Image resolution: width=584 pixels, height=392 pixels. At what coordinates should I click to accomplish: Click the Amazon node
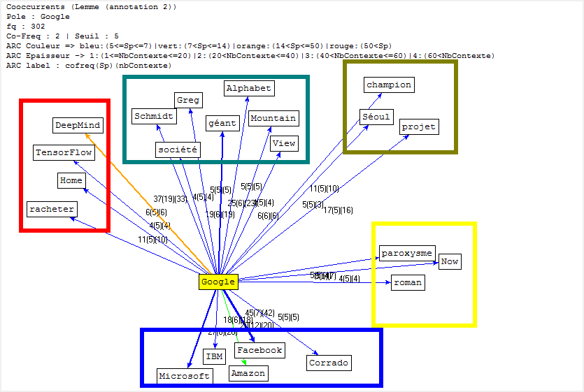[x=248, y=373]
